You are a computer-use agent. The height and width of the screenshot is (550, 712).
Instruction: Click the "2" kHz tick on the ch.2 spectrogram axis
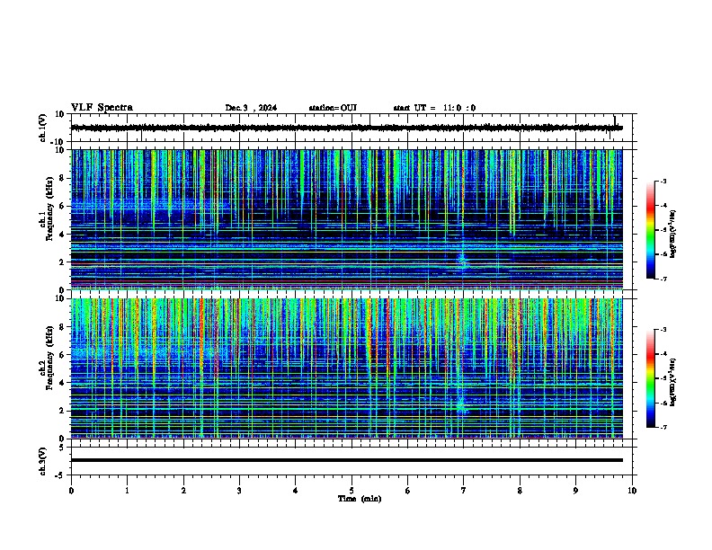[63, 411]
